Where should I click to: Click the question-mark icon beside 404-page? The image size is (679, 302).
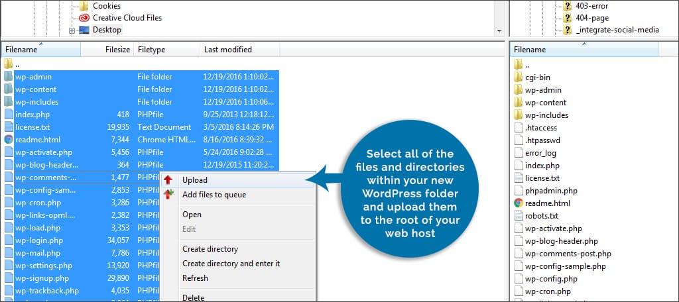coord(567,18)
